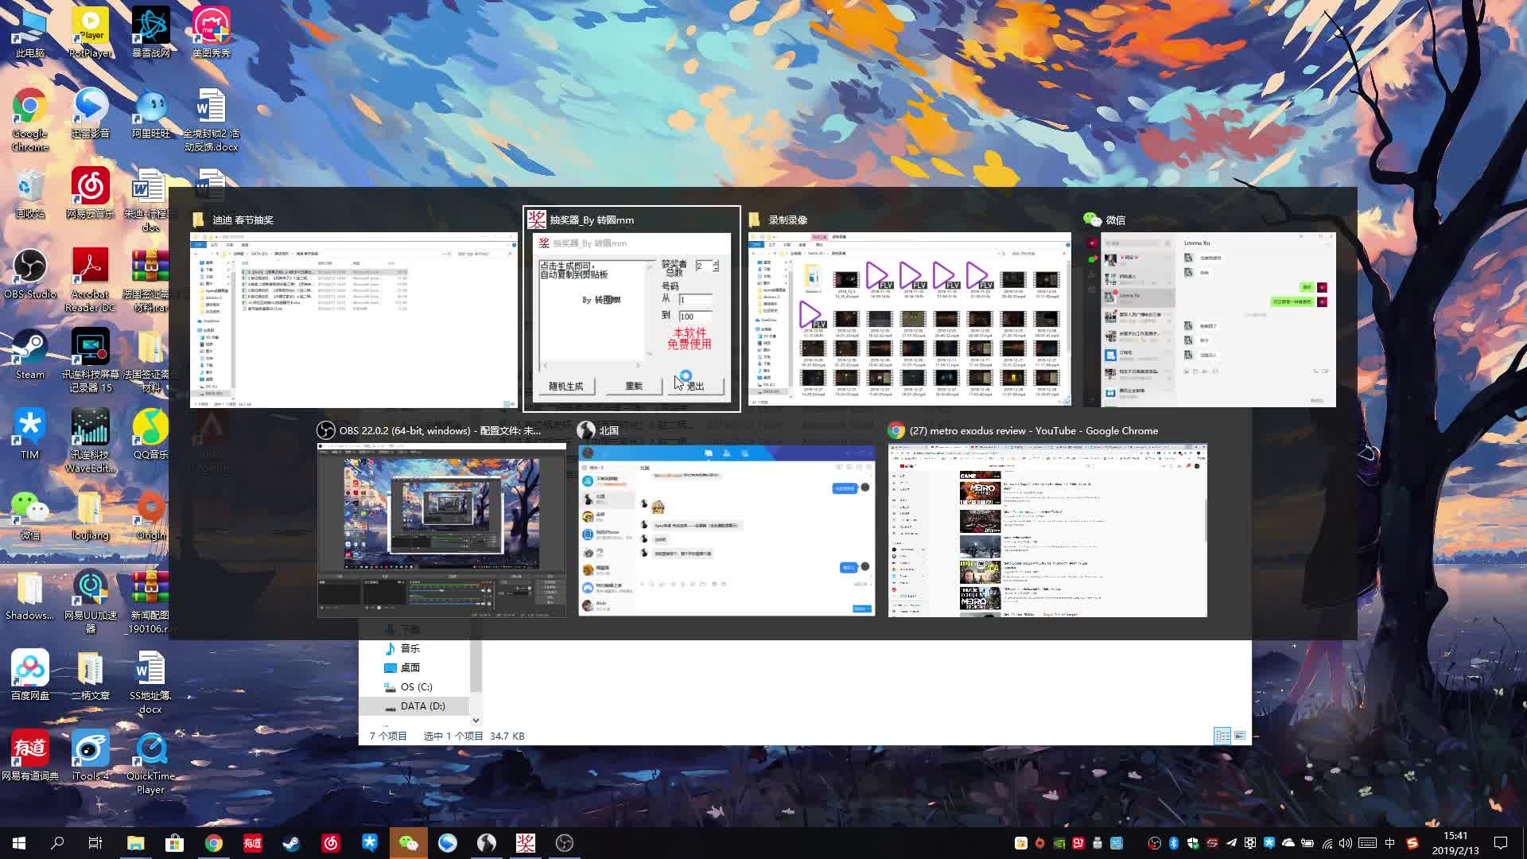Screen dimensions: 1527x859
Task: Select the 回收站 recycle bin icon
Action: pos(30,194)
